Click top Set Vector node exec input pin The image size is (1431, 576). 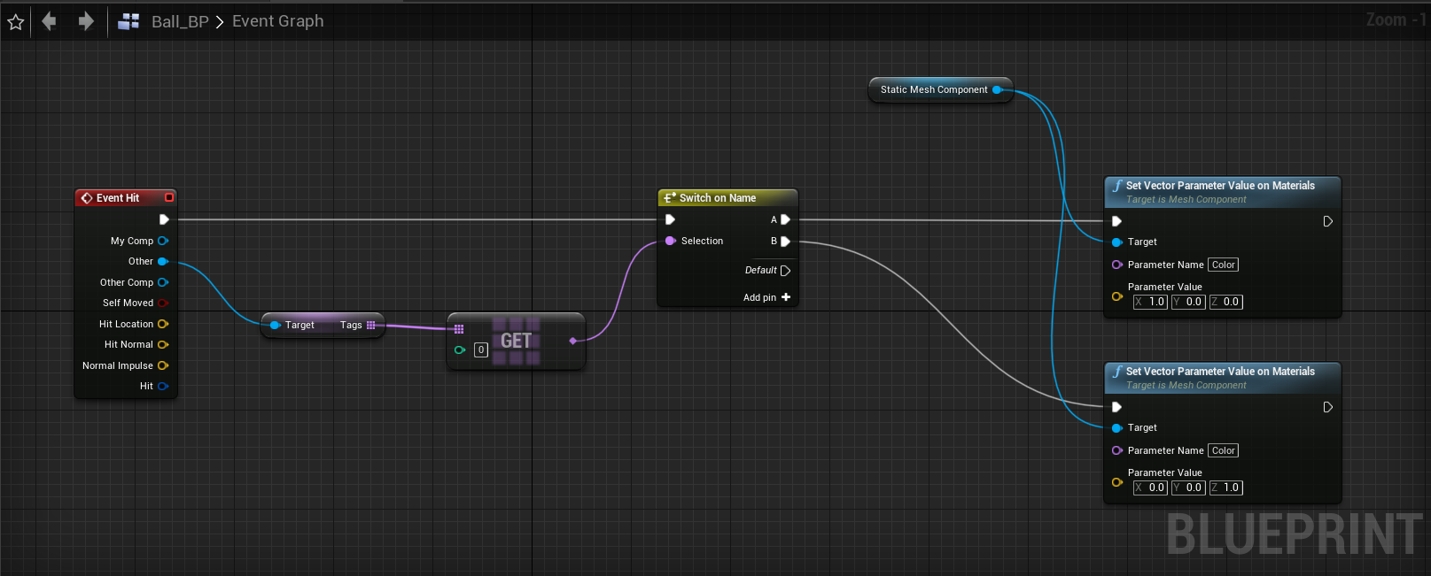(1117, 221)
